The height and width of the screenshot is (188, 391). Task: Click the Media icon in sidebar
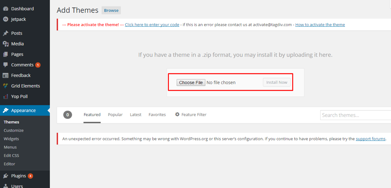[6, 44]
